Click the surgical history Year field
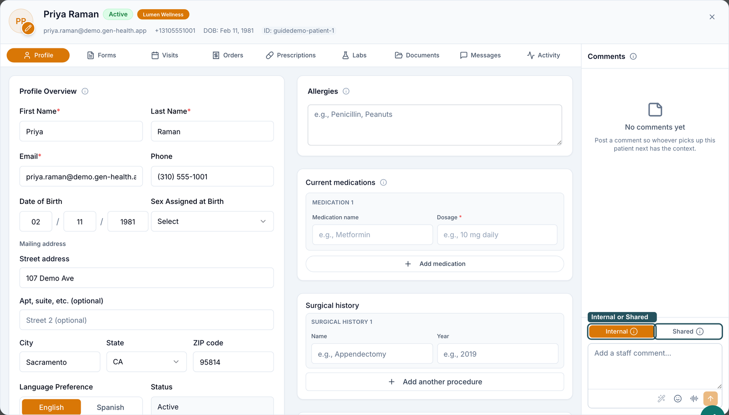729x415 pixels. click(x=498, y=354)
